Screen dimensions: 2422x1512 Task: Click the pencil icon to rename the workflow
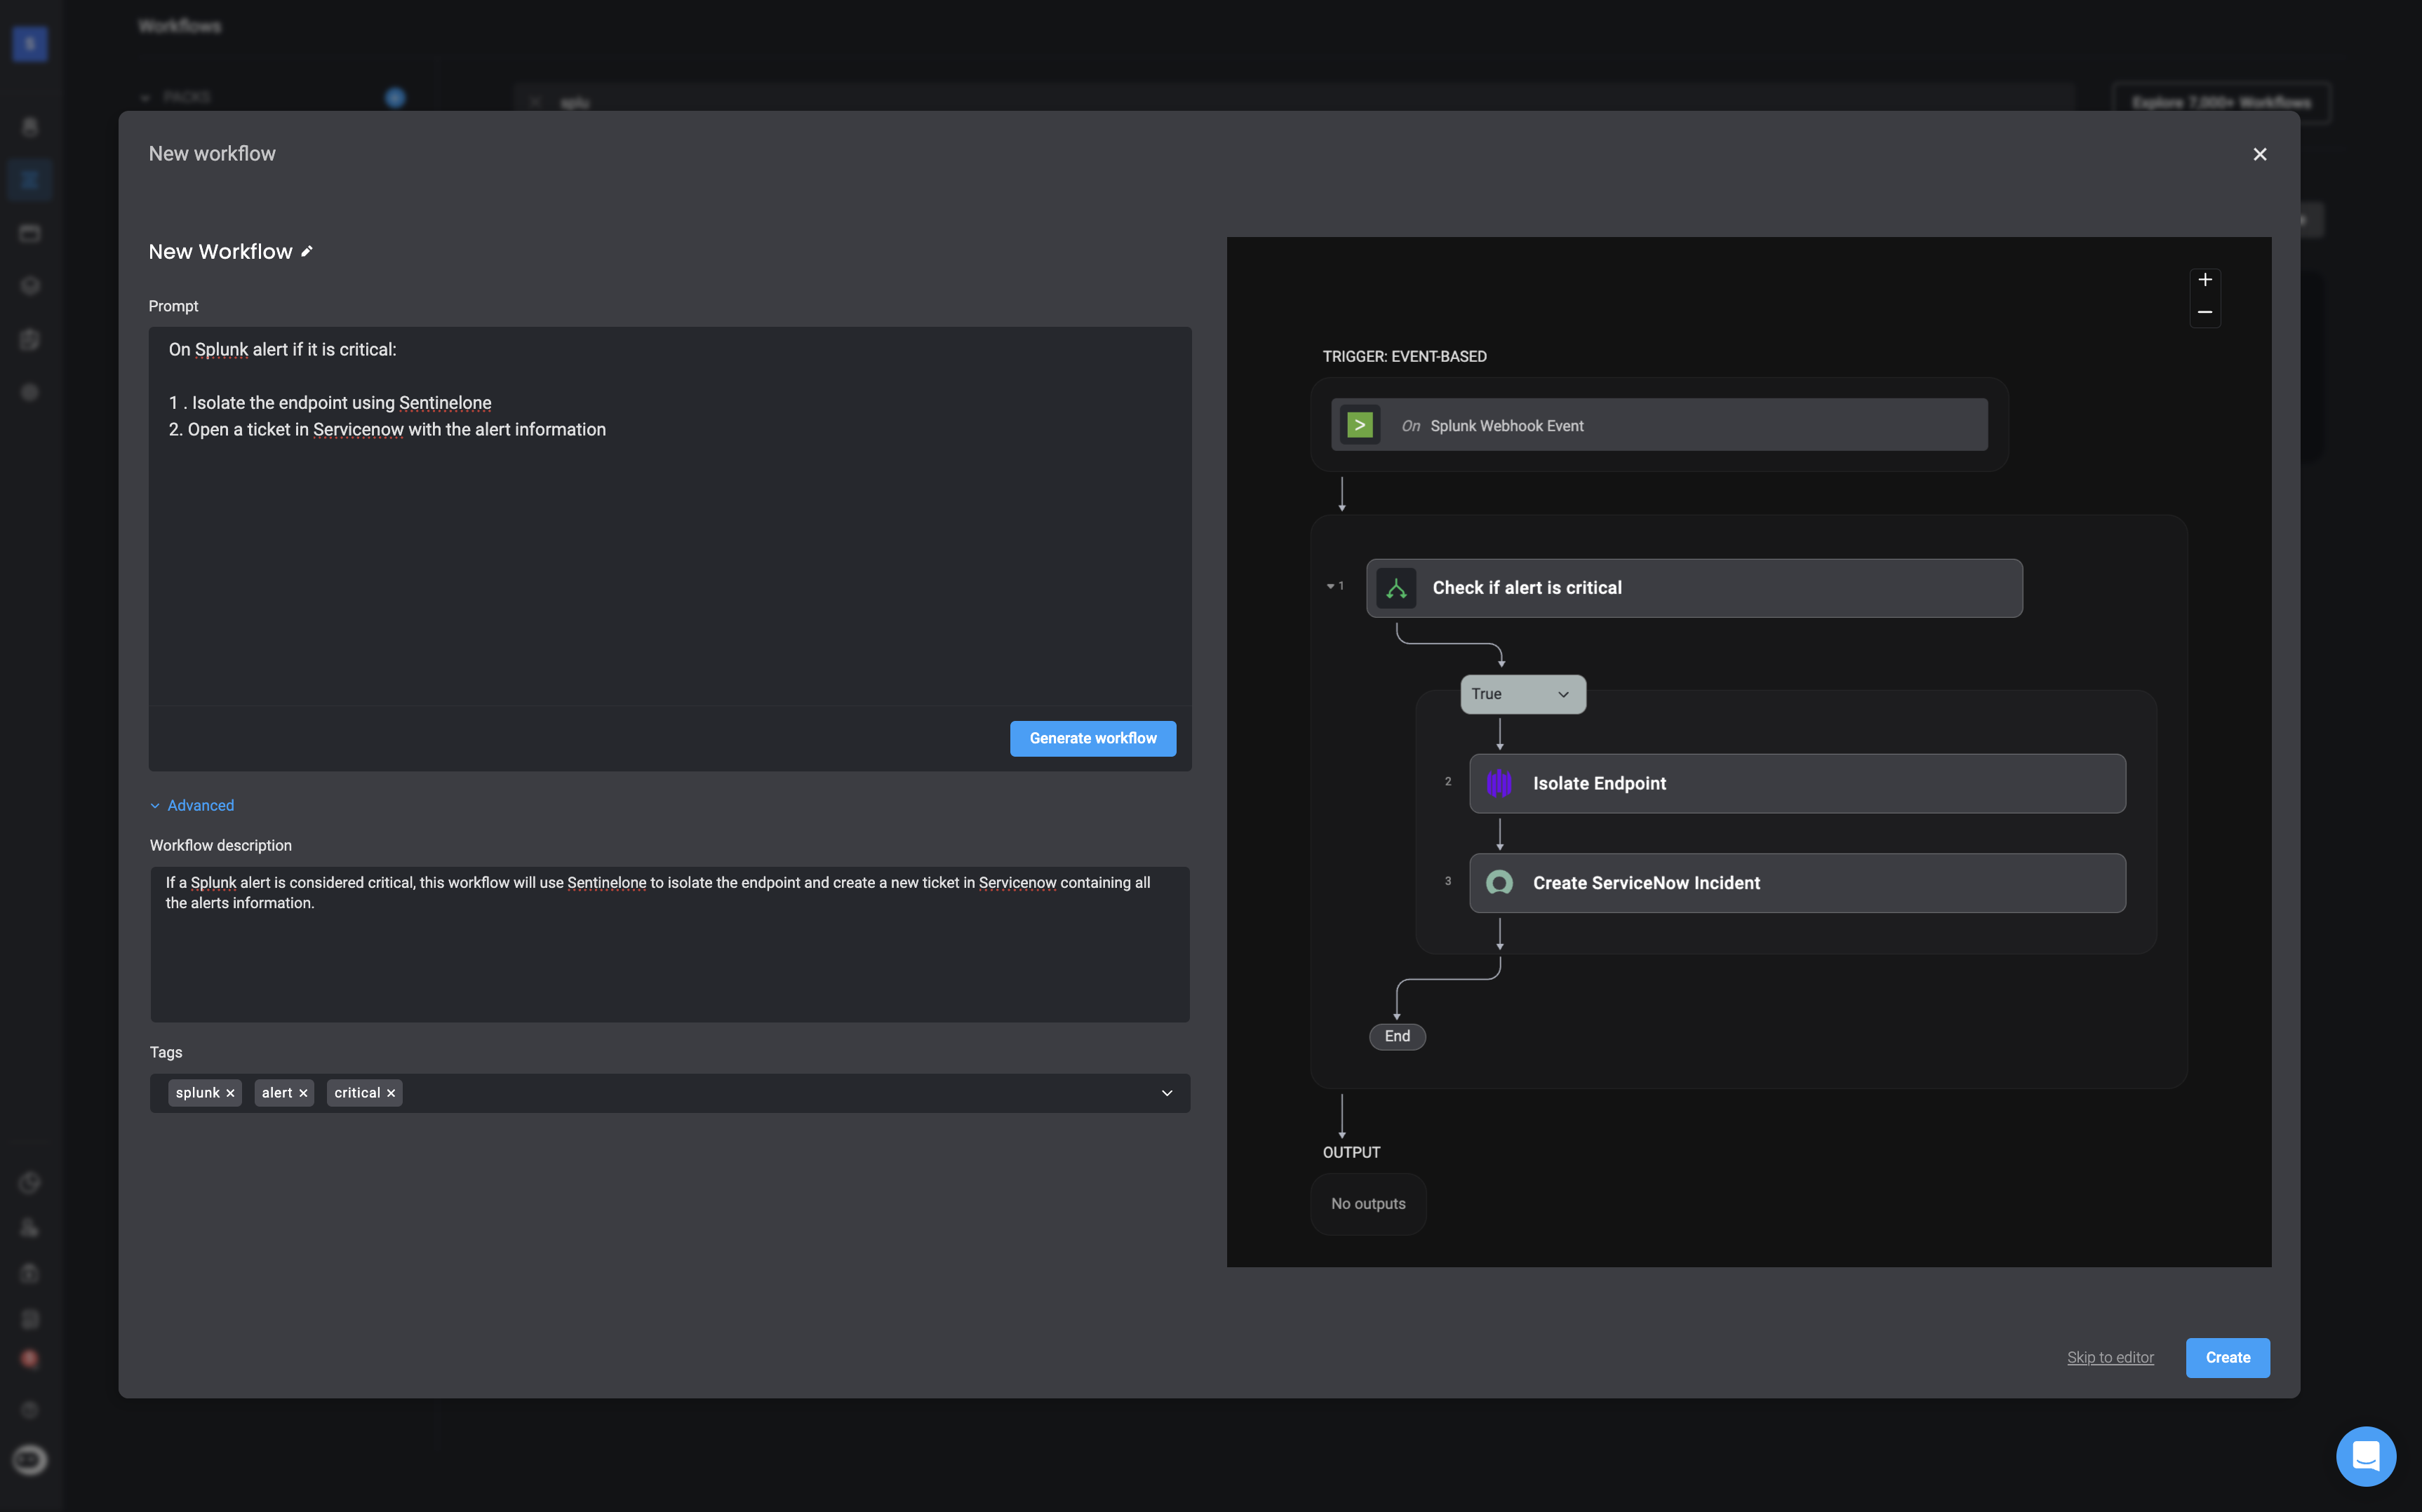pyautogui.click(x=307, y=252)
